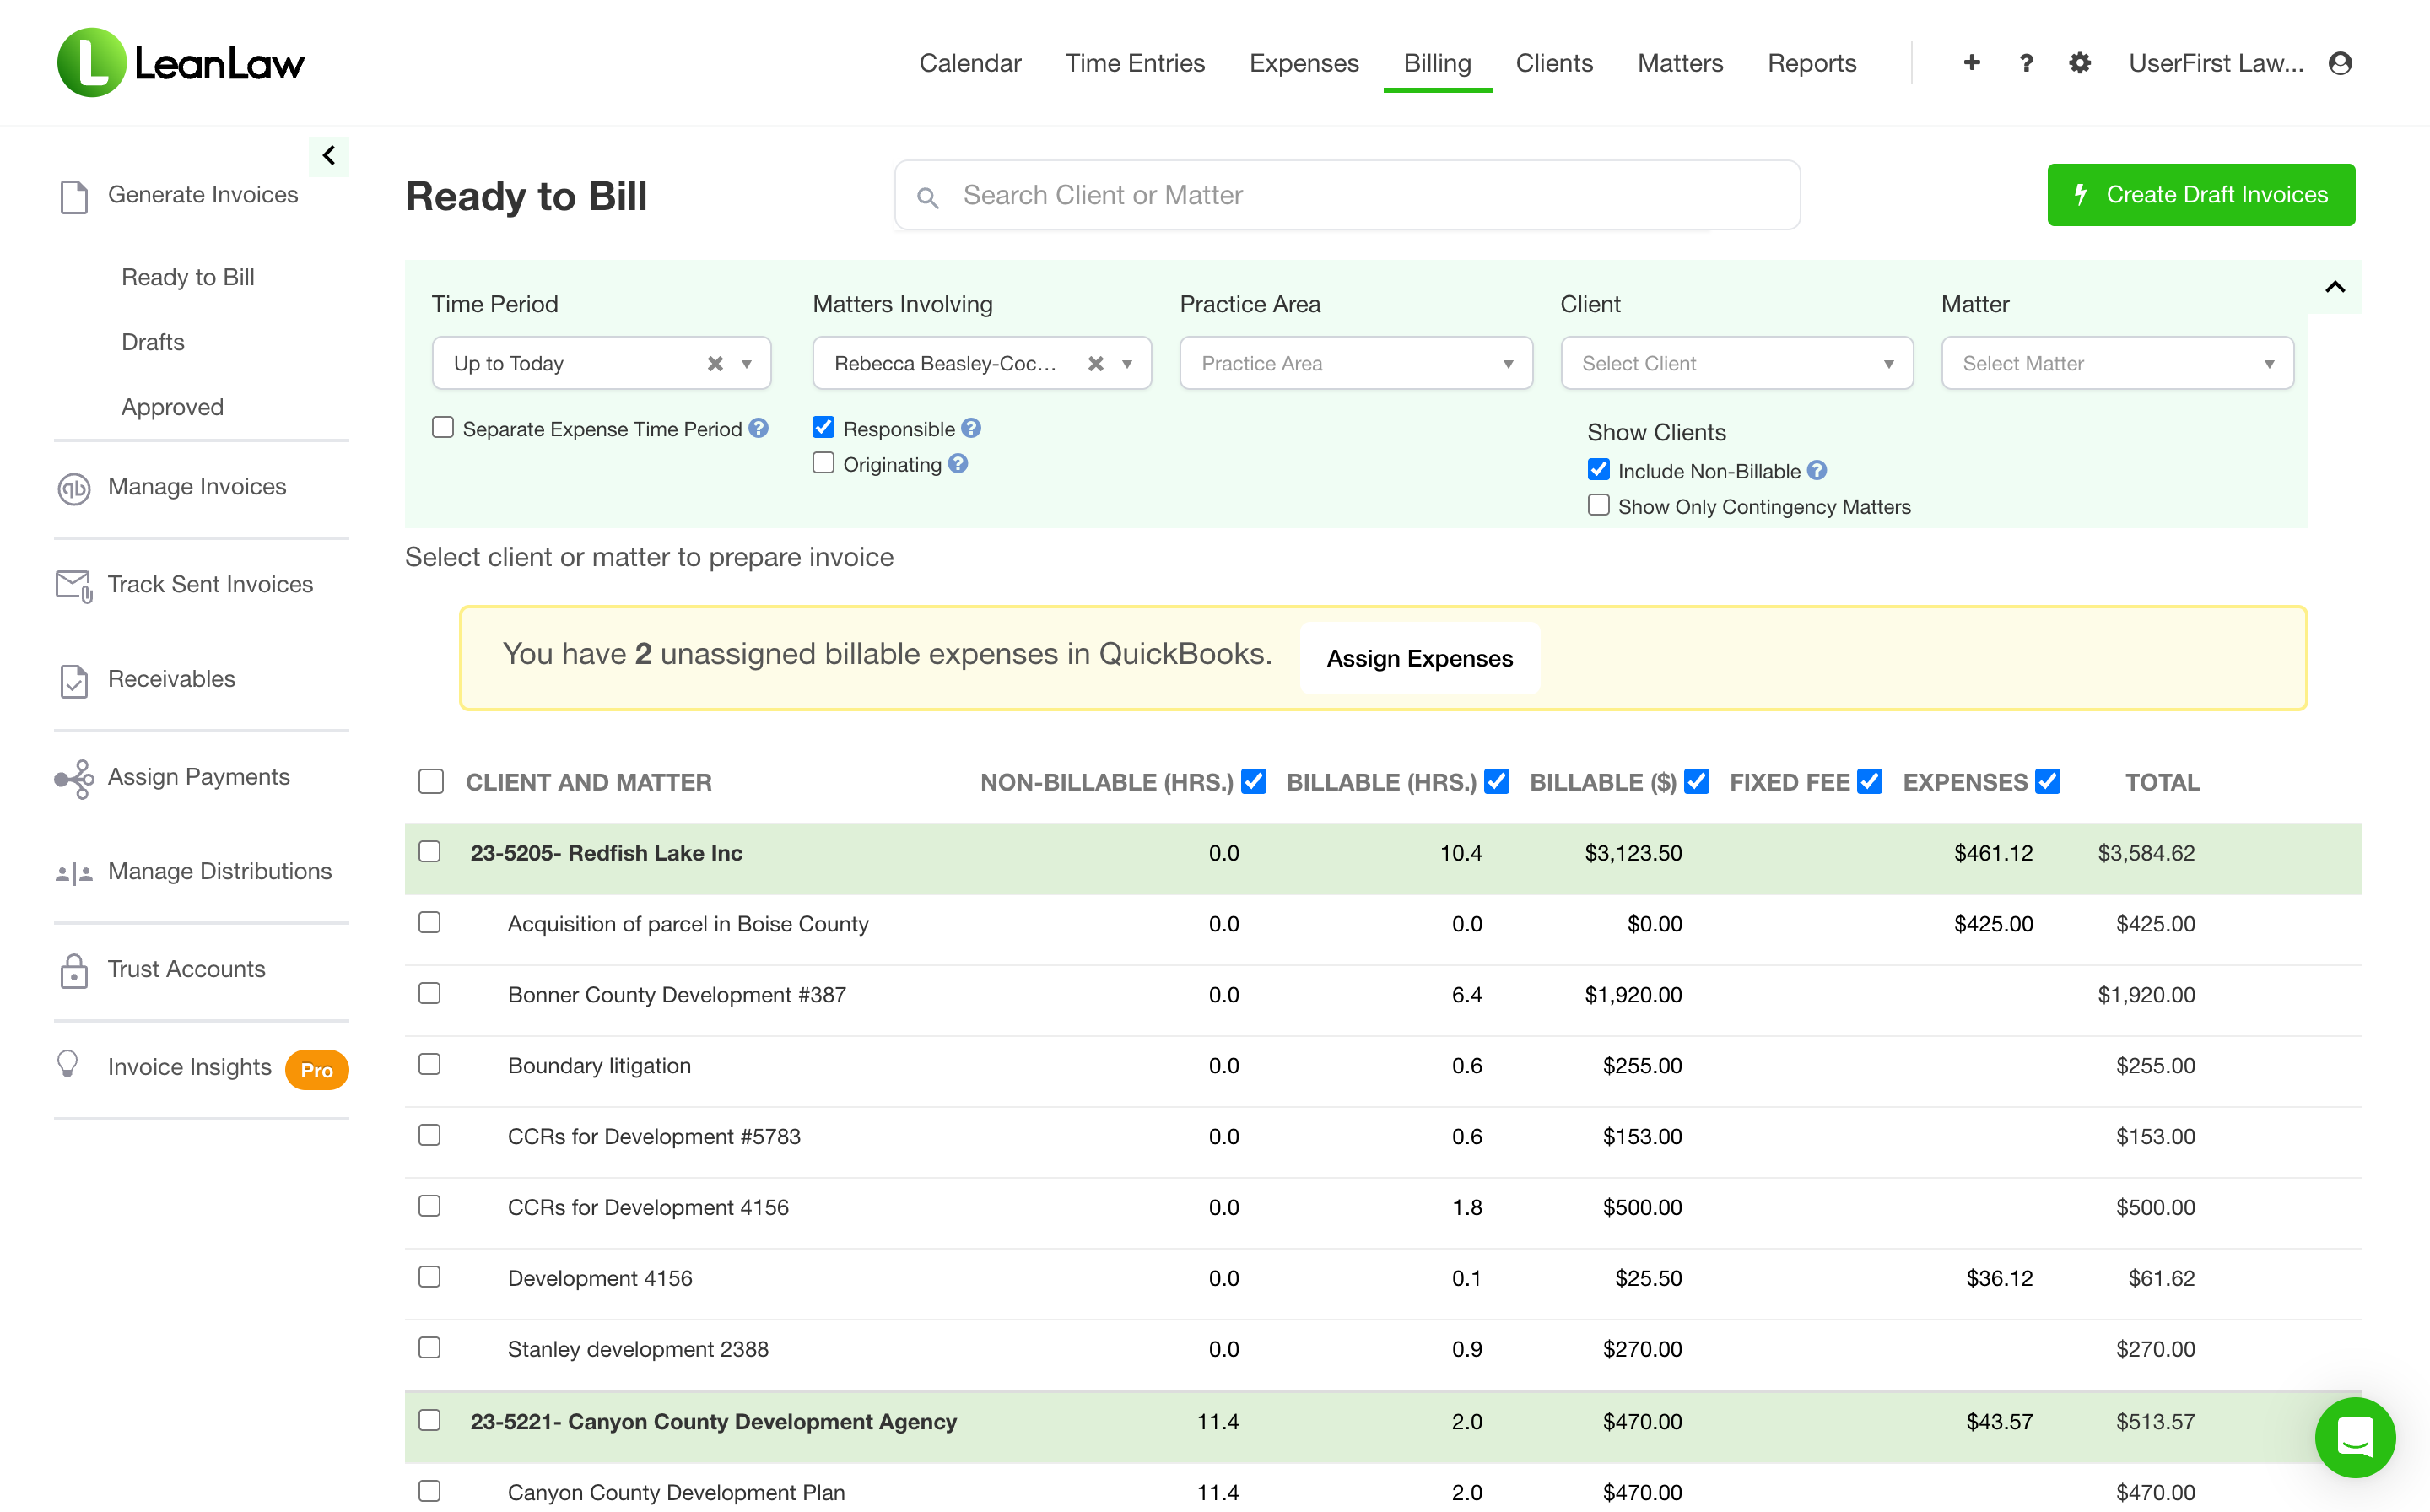
Task: Check the Boundary litigation row
Action: click(430, 1065)
